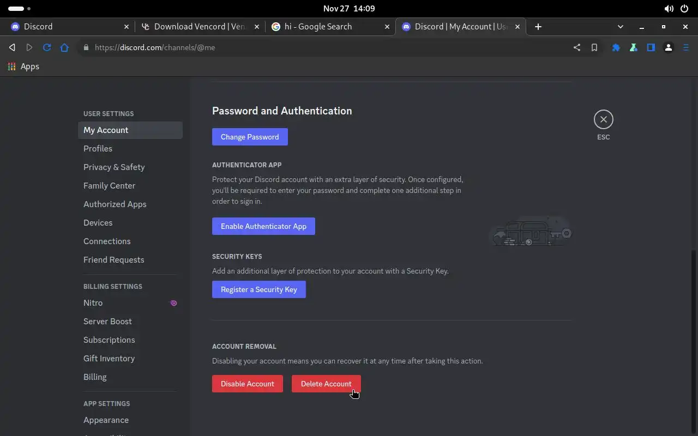Expand the tab search dropdown arrow
Screen dimensions: 698x436
click(620, 27)
